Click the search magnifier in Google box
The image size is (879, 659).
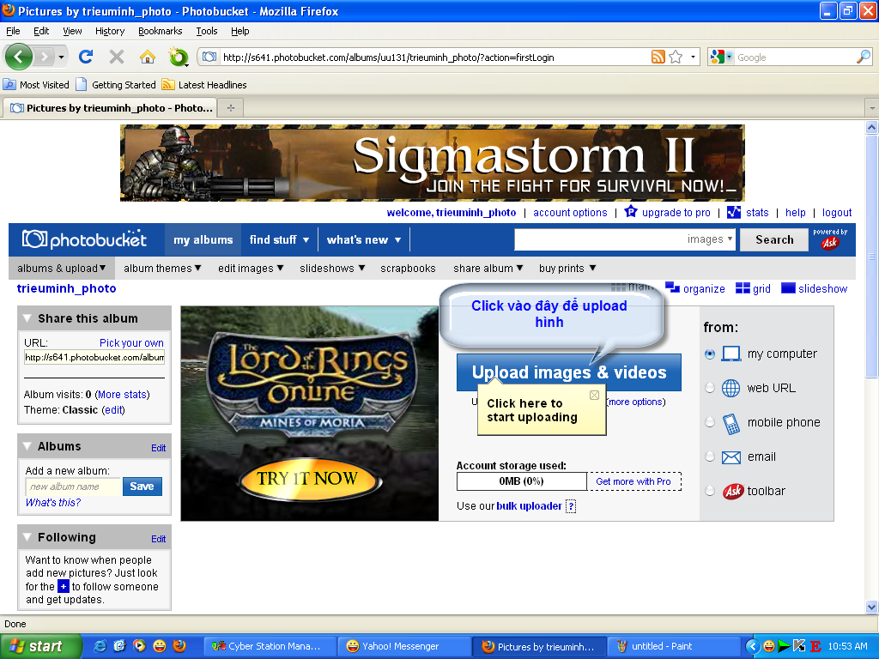tap(864, 57)
